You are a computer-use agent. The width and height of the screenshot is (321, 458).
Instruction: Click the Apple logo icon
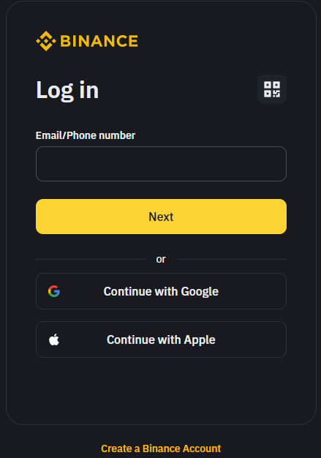tap(54, 339)
